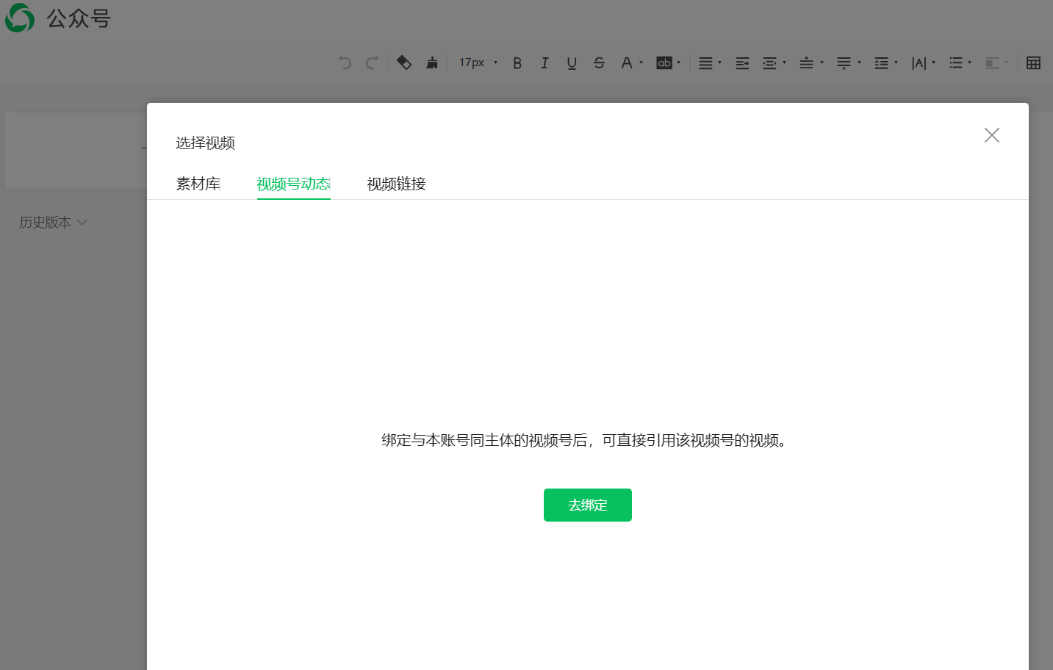Close the 选择视频 dialog
Viewport: 1053px width, 670px height.
991,135
